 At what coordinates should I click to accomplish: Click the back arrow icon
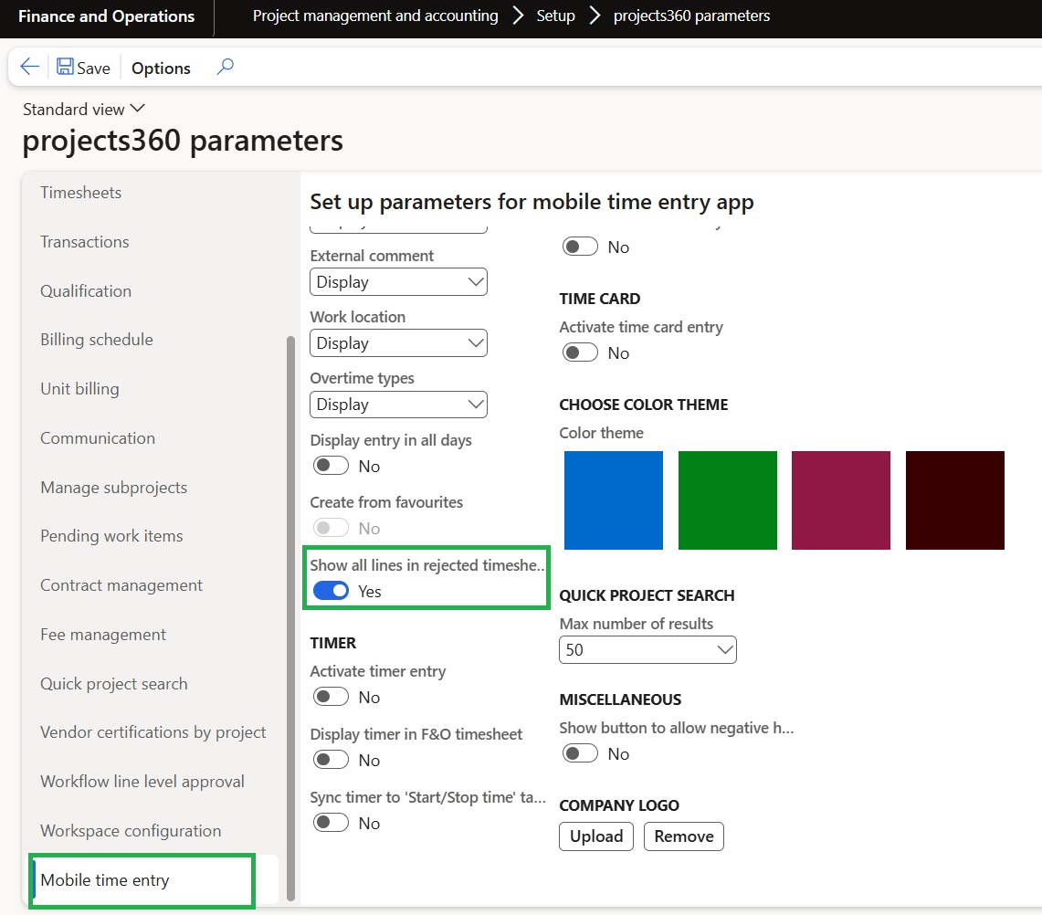coord(30,68)
